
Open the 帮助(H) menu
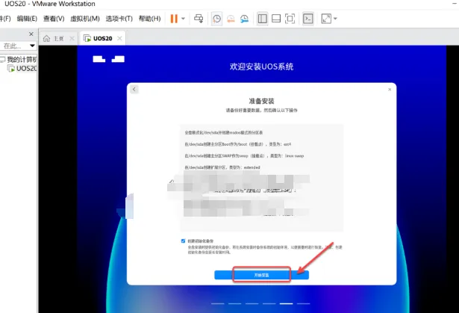click(x=149, y=19)
